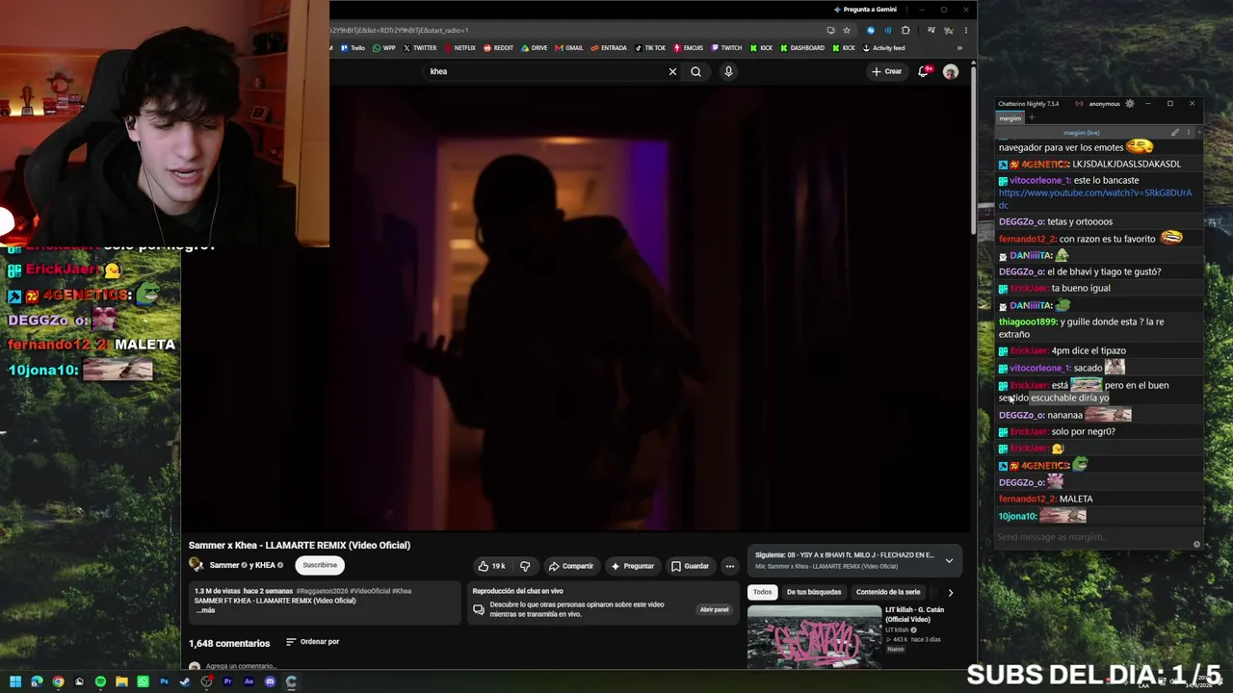Open more actions menu under the video

pyautogui.click(x=729, y=566)
